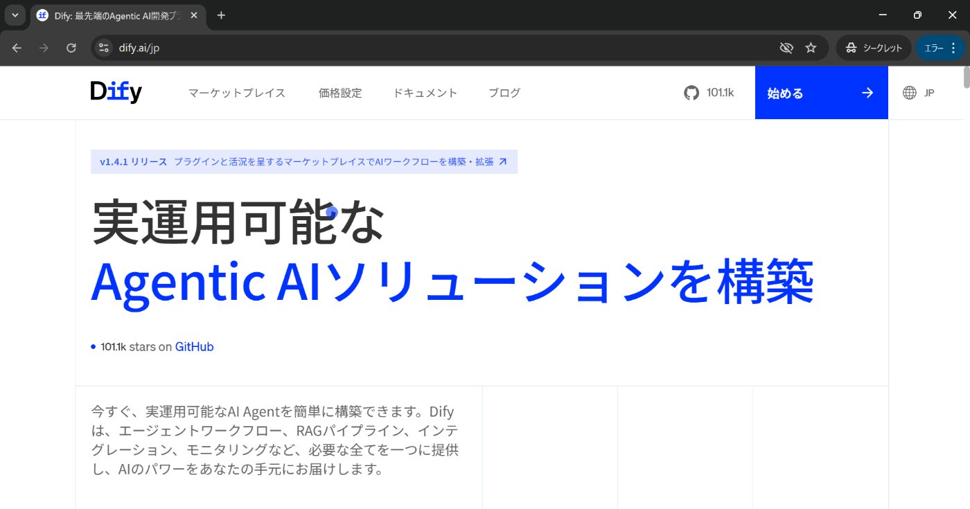
Task: Click the browser forward arrow
Action: pos(44,48)
